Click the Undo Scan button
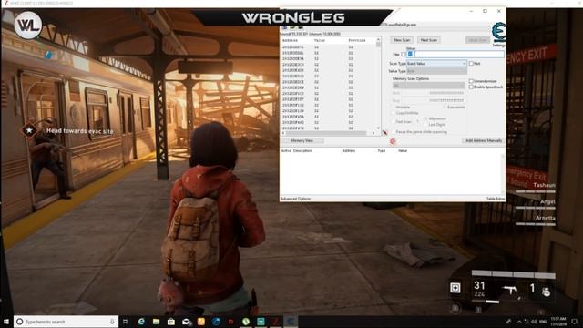This screenshot has width=583, height=328. click(477, 40)
